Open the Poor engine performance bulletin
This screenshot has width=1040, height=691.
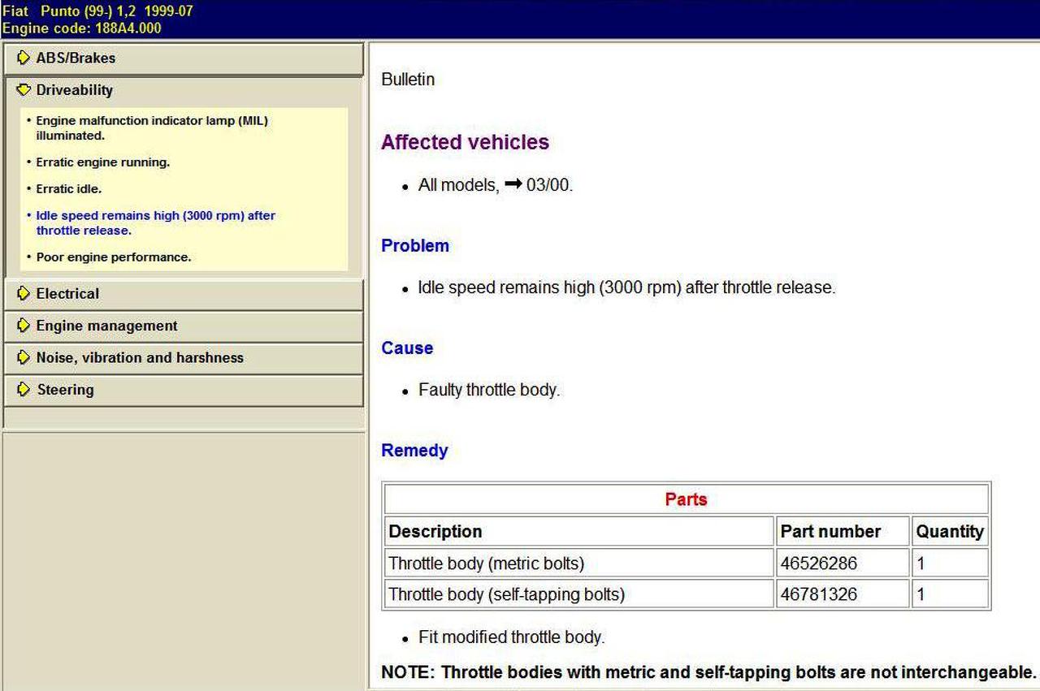click(x=114, y=257)
